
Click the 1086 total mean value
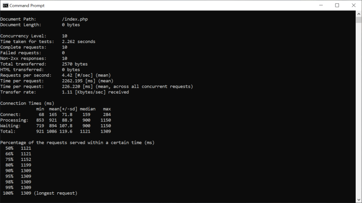tap(52, 132)
